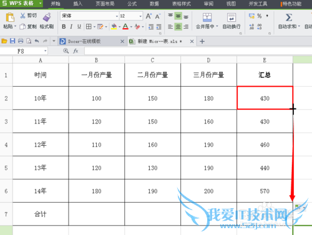Viewport: 312px width, 235px height.
Task: Switch to the 数据 ribbon tab
Action: pos(154,4)
